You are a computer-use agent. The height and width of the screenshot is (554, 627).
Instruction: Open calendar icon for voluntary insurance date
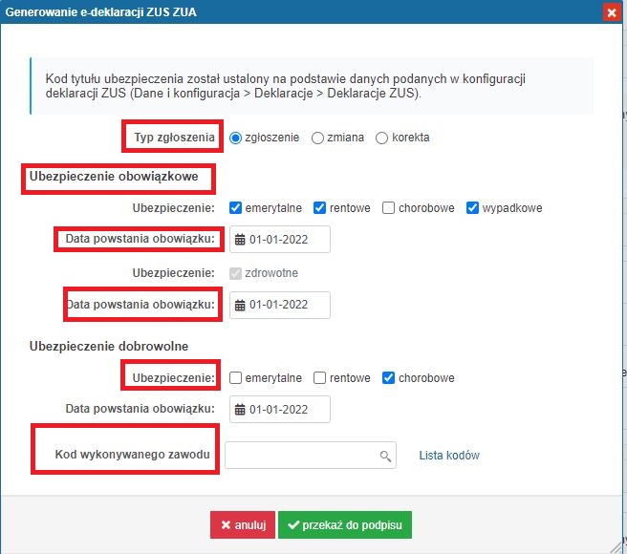240,410
